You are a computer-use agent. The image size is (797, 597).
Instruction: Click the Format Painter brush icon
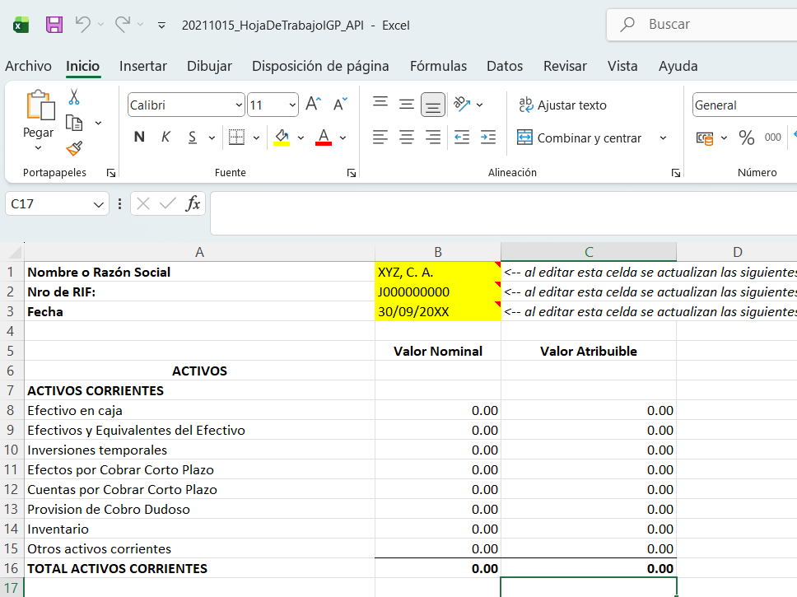click(x=74, y=148)
